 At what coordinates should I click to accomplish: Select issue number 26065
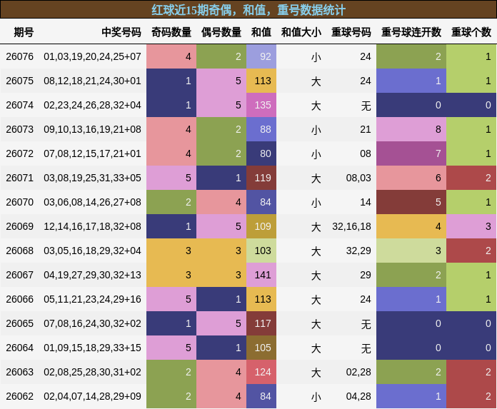20,323
